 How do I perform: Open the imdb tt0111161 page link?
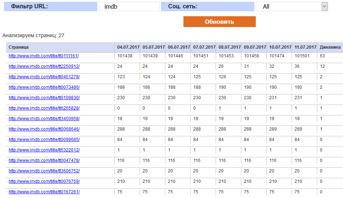pos(43,56)
